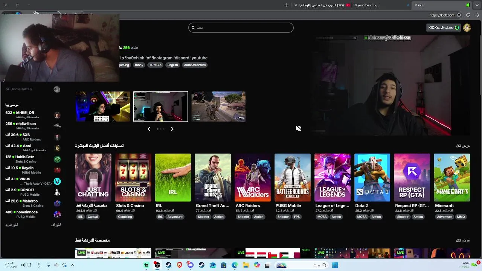Open SXB channel avatar in sidebar
482x271 pixels.
pyautogui.click(x=57, y=137)
